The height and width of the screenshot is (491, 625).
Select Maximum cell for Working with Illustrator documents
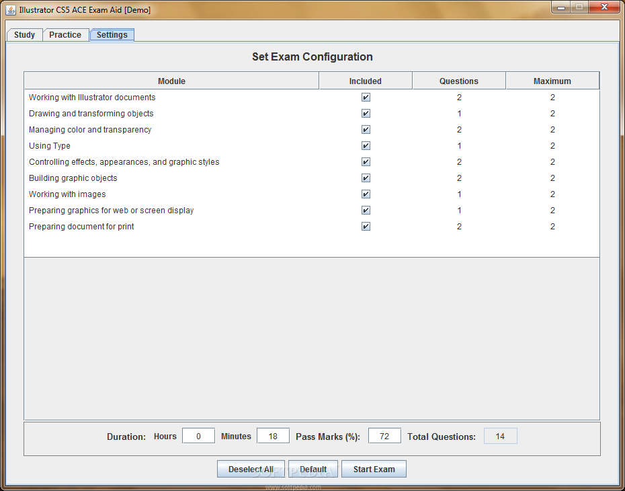[552, 98]
